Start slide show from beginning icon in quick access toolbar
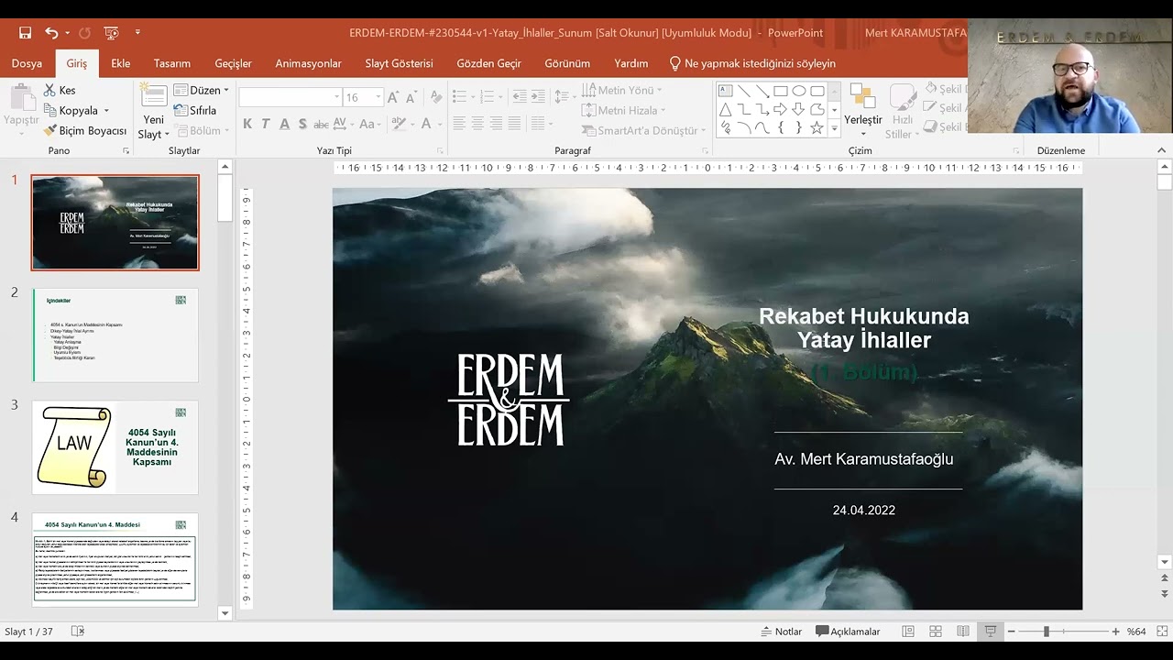1173x660 pixels. coord(112,33)
